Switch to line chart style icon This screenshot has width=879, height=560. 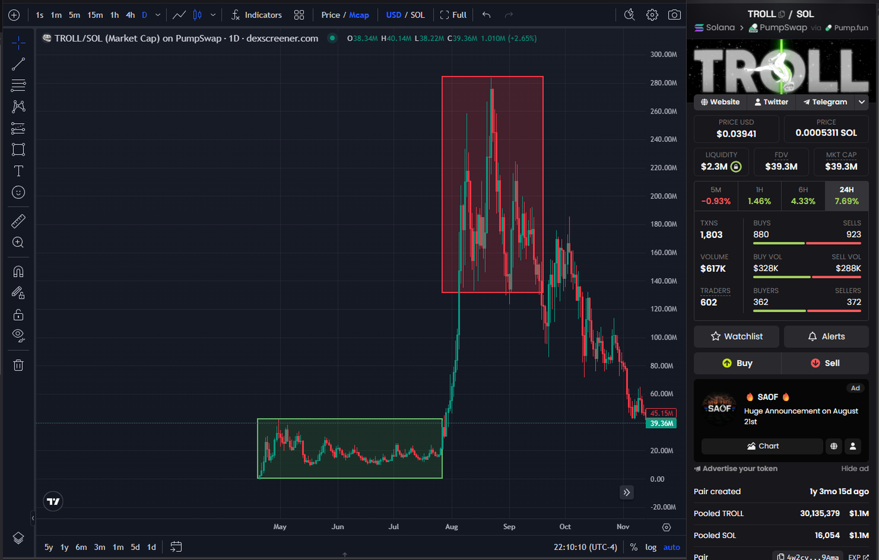180,14
